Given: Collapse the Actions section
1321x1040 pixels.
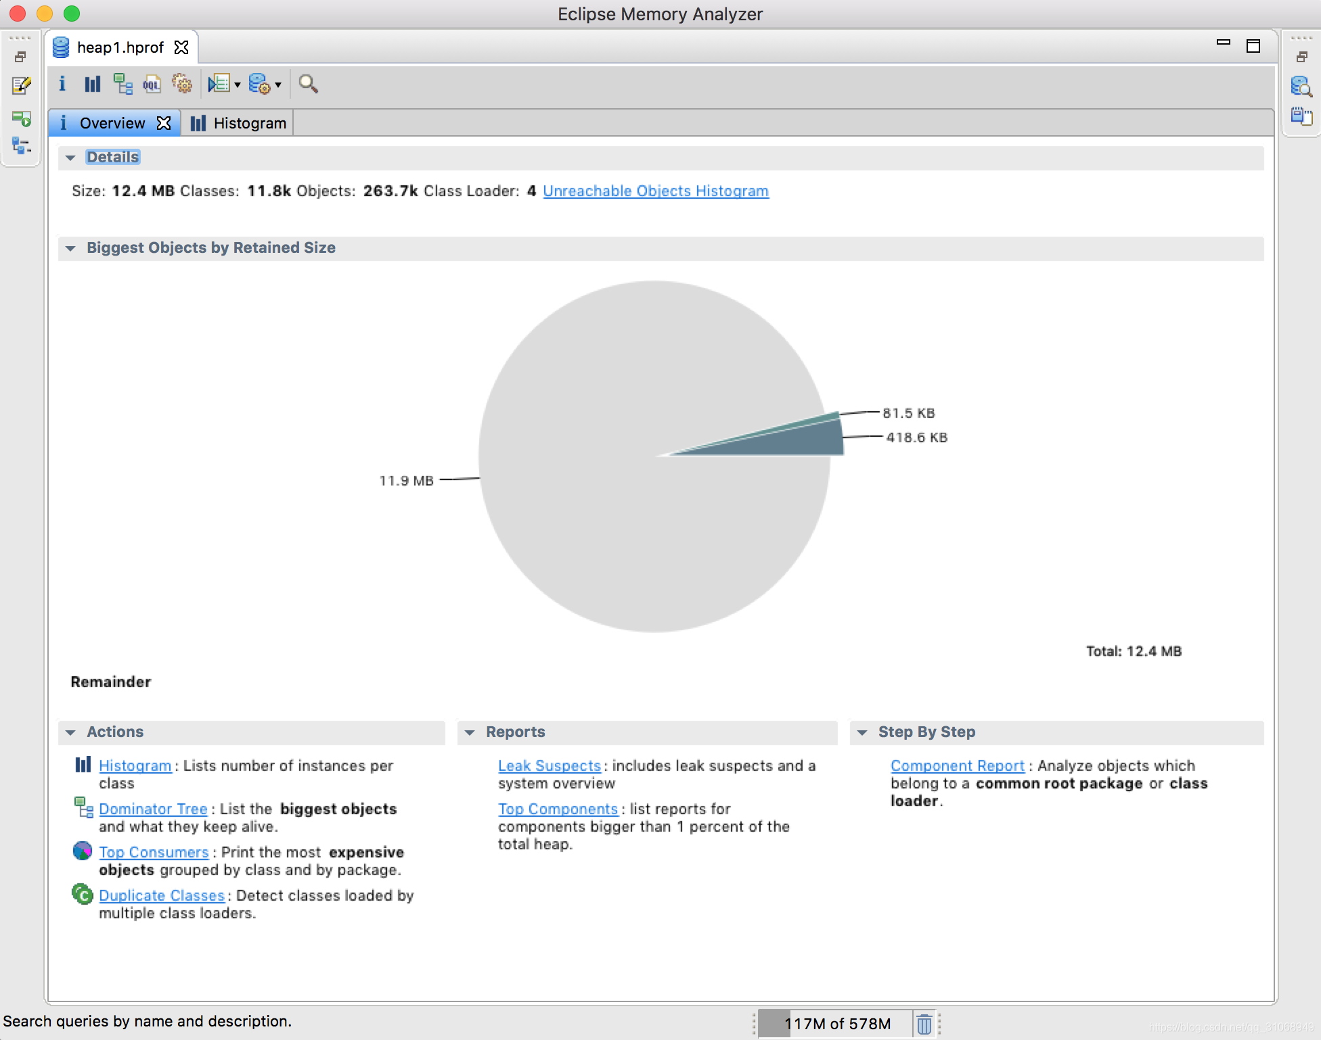Looking at the screenshot, I should 70,732.
